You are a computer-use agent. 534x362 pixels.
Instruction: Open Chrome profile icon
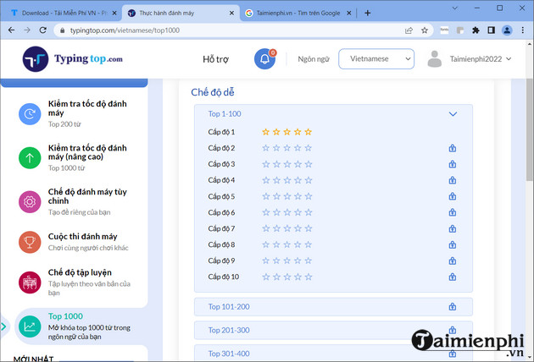click(507, 30)
